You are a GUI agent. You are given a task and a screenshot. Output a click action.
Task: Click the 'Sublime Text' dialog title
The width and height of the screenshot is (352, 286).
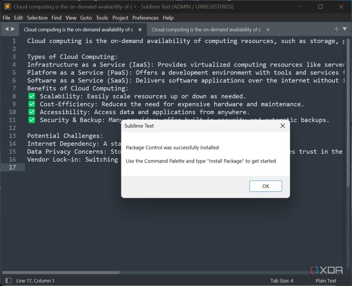pos(139,126)
